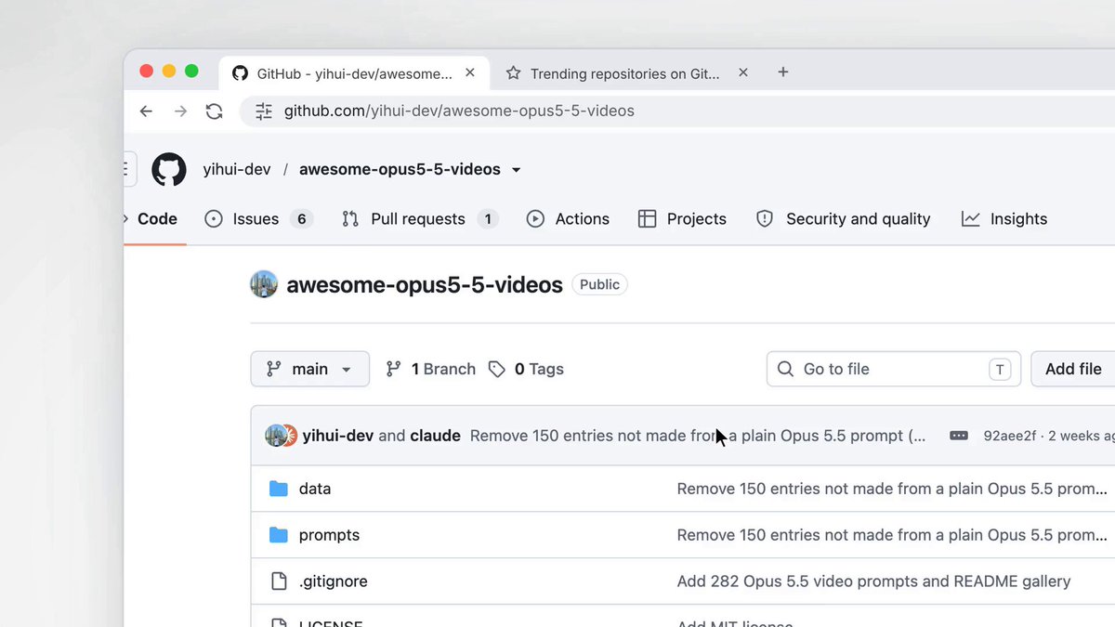This screenshot has width=1115, height=627.
Task: Open the Actions tab
Action: [x=568, y=219]
